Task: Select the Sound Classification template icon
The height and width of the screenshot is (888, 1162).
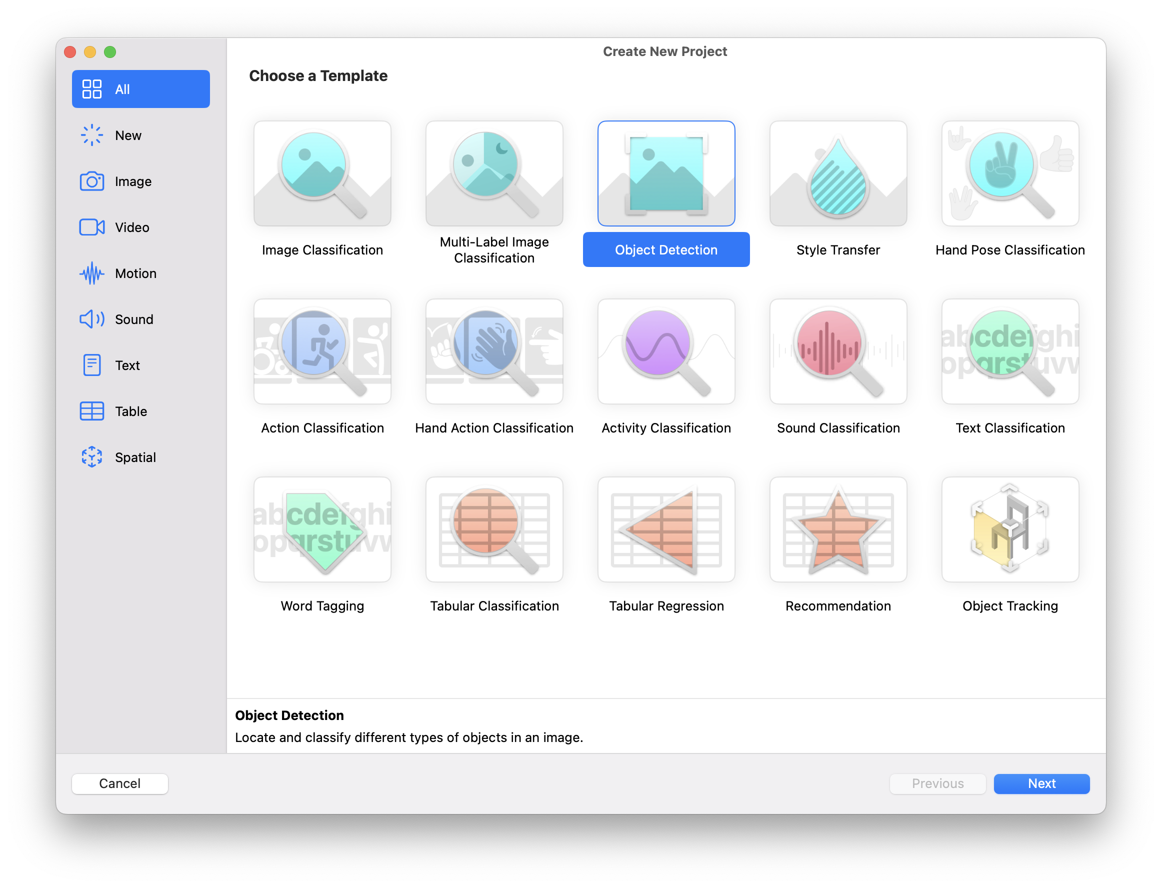Action: (838, 351)
